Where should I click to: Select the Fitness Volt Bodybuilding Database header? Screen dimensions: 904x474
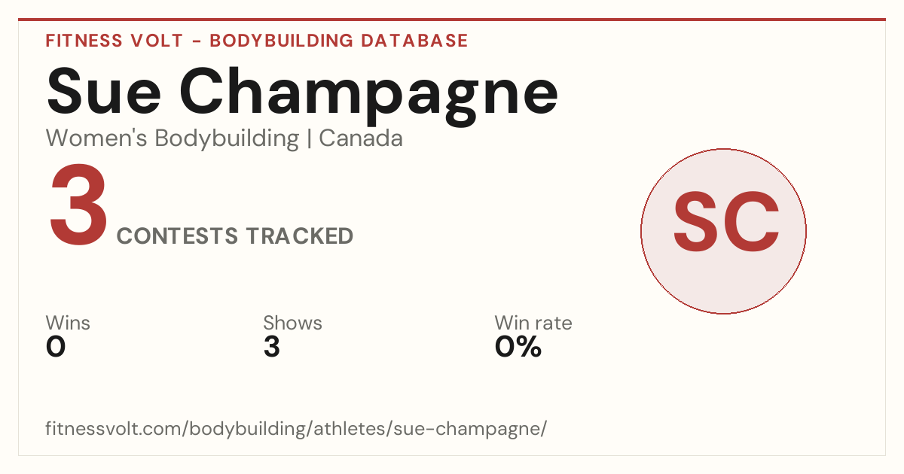257,41
